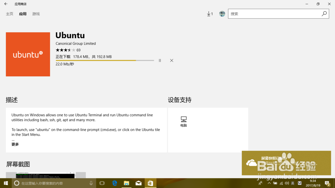
Task: Click the 22.0 Mb/秒 download speed
Action: point(65,64)
